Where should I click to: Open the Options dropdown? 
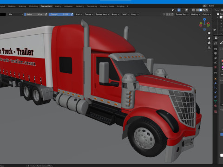pyautogui.click(x=207, y=14)
